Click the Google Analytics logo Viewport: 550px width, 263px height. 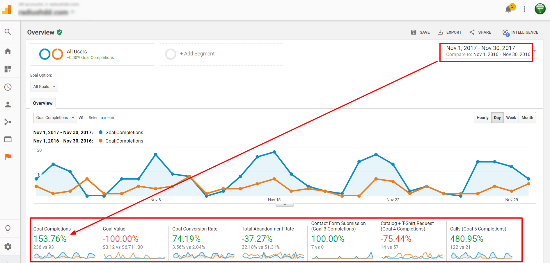tap(7, 9)
